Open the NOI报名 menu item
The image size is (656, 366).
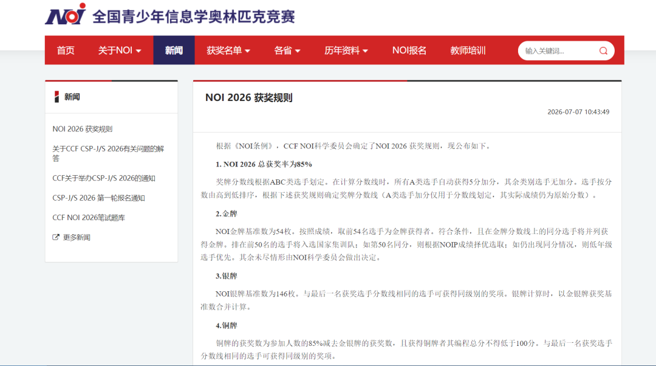(409, 50)
